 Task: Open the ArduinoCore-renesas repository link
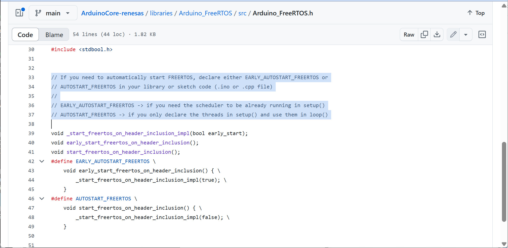point(112,13)
